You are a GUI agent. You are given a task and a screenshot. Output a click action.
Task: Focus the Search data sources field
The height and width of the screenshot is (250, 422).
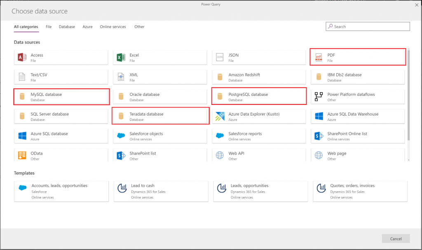[x=368, y=26]
